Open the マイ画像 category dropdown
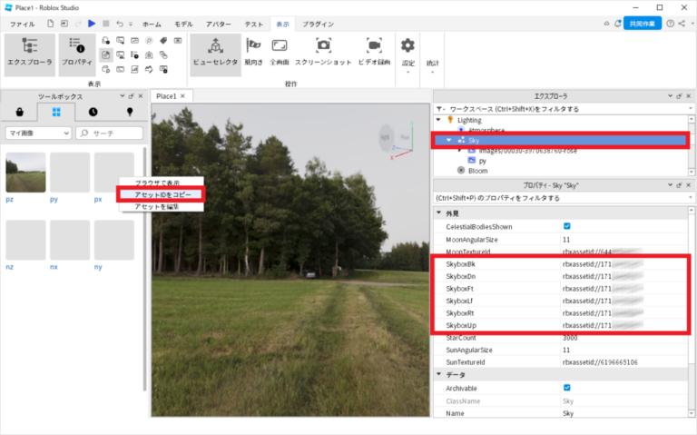Screen dimensions: 697x435 point(38,133)
